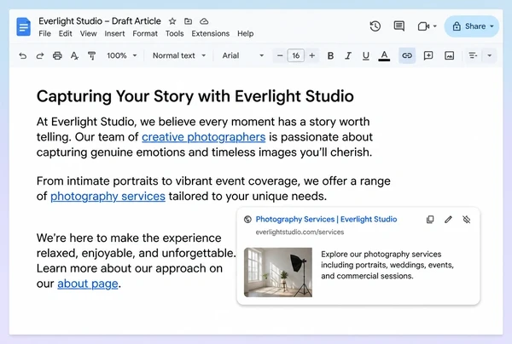Open the File menu
The image size is (512, 344).
pyautogui.click(x=44, y=33)
